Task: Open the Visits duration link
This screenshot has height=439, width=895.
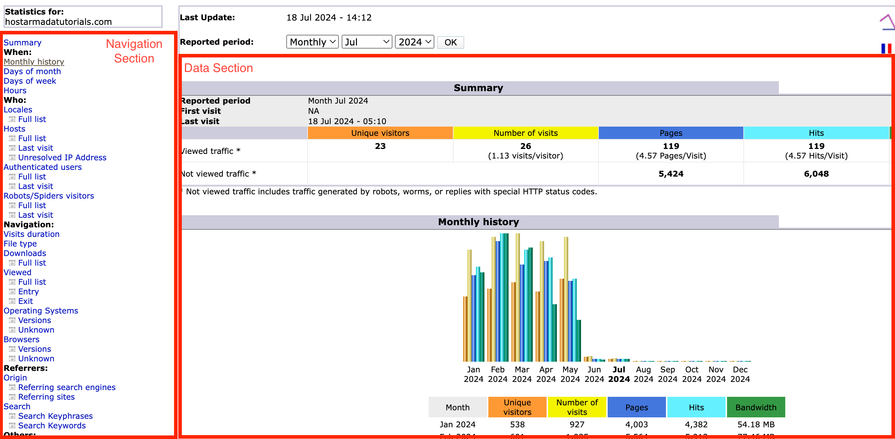Action: [x=32, y=234]
